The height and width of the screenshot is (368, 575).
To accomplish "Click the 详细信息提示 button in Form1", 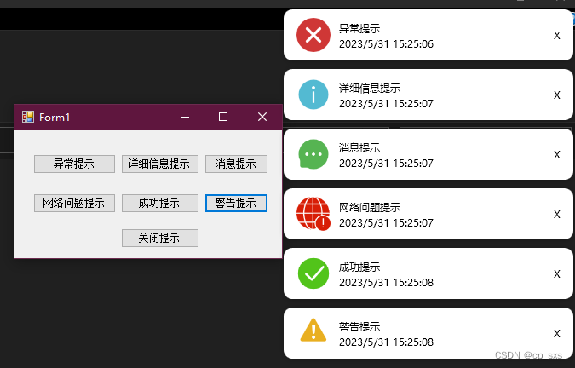I will [x=160, y=164].
